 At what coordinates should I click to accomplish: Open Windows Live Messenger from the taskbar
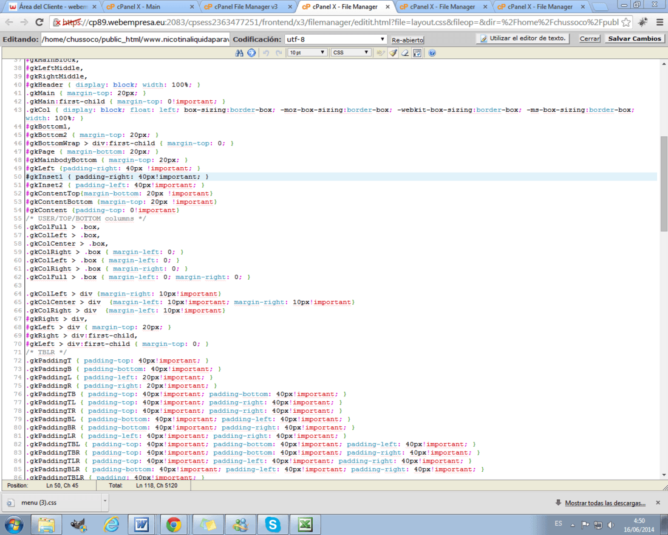[x=240, y=525]
